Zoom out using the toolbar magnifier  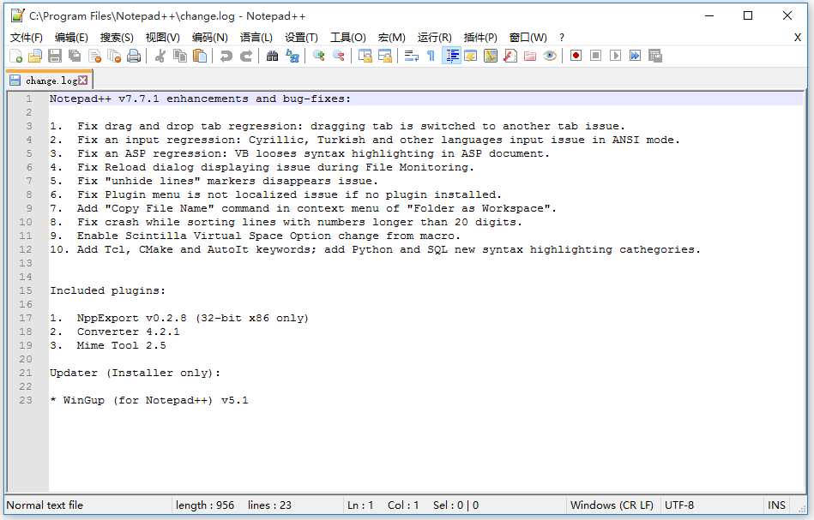339,56
